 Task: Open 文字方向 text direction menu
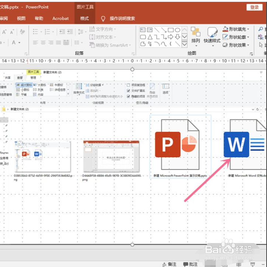(103, 29)
